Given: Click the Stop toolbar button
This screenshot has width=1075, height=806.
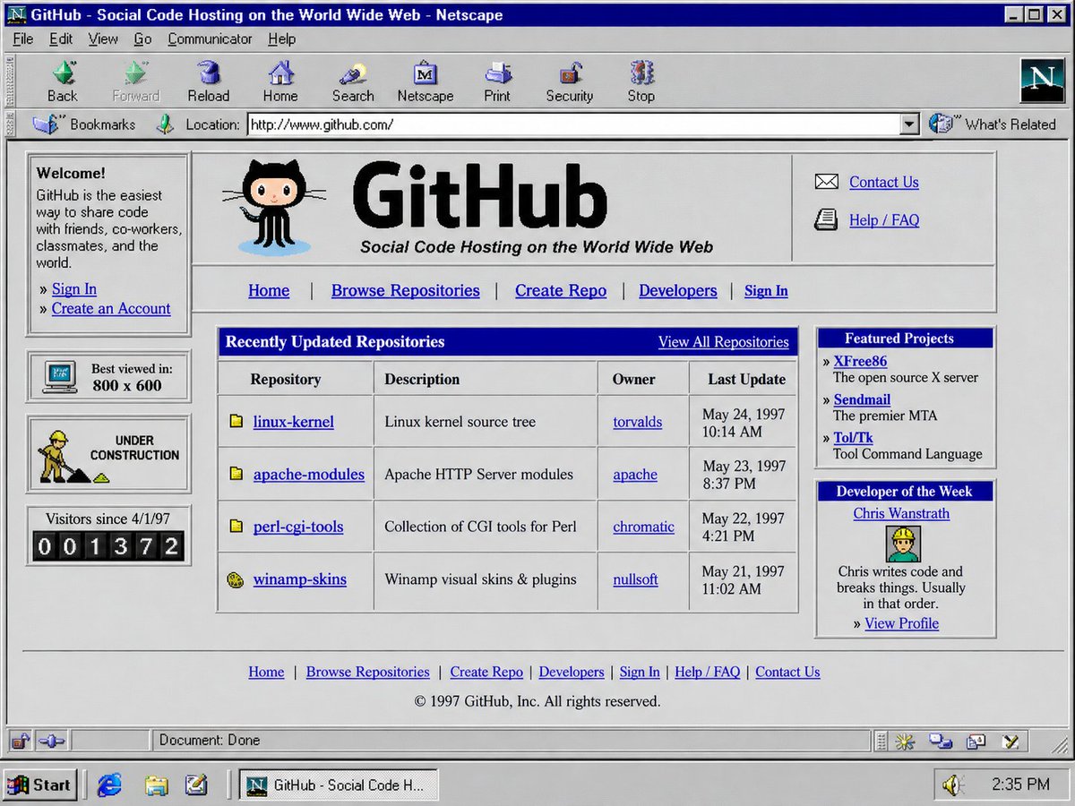Looking at the screenshot, I should click(x=641, y=82).
